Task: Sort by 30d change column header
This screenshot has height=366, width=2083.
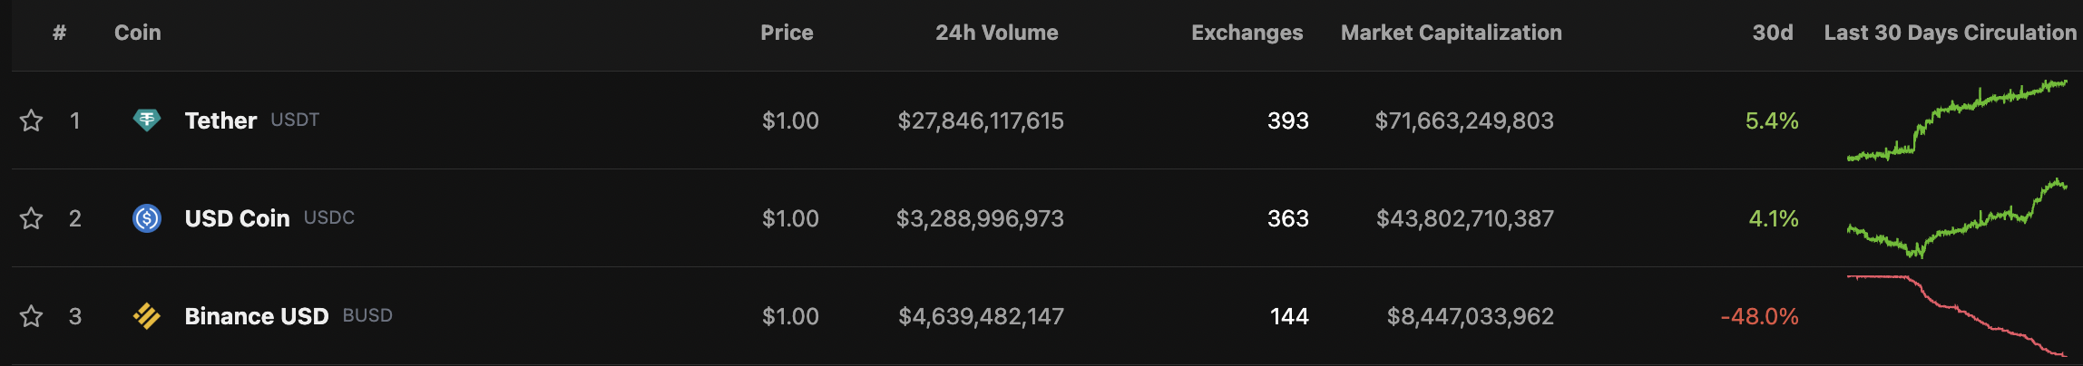Action: click(x=1772, y=33)
